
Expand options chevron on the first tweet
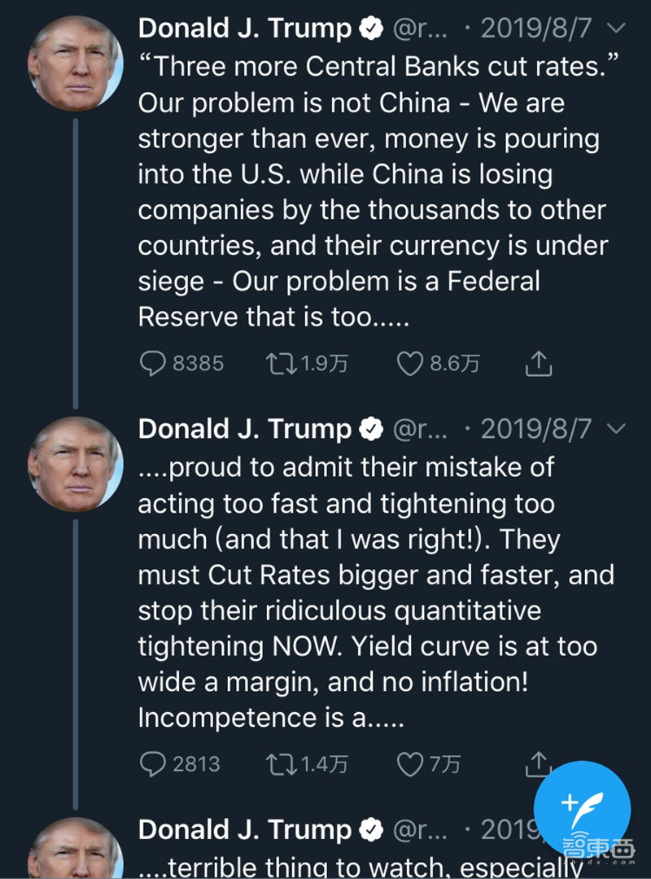click(617, 28)
